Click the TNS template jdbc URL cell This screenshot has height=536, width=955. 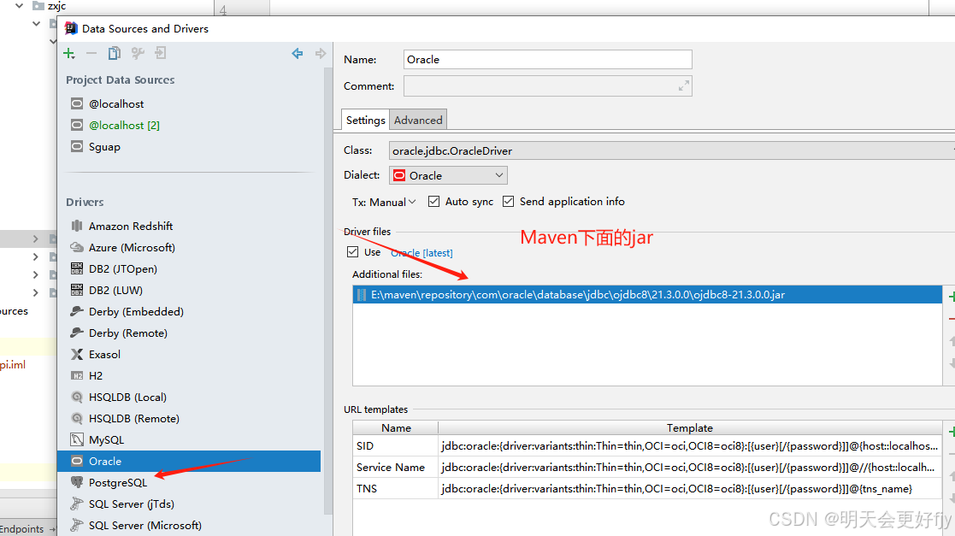tap(689, 488)
